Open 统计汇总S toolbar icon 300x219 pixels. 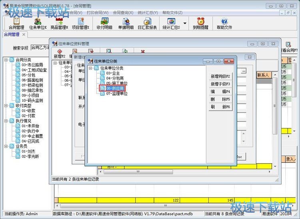(171, 23)
